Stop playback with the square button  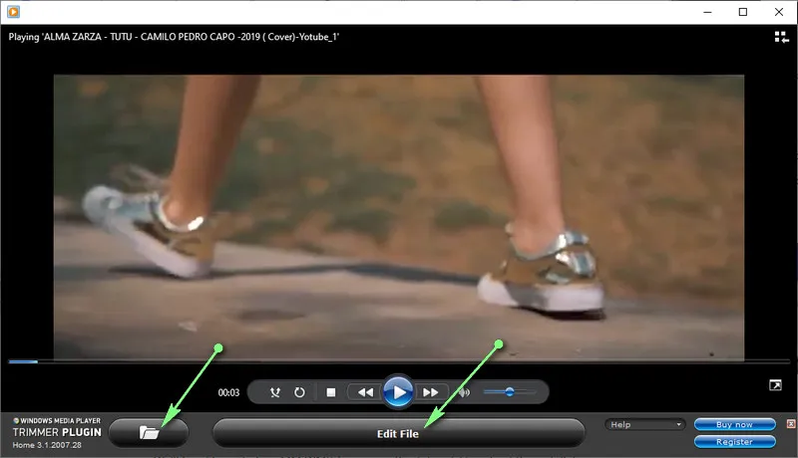pos(331,392)
